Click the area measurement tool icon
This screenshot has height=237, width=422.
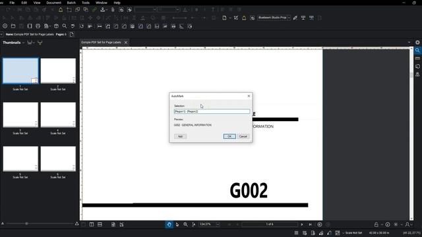click(107, 26)
